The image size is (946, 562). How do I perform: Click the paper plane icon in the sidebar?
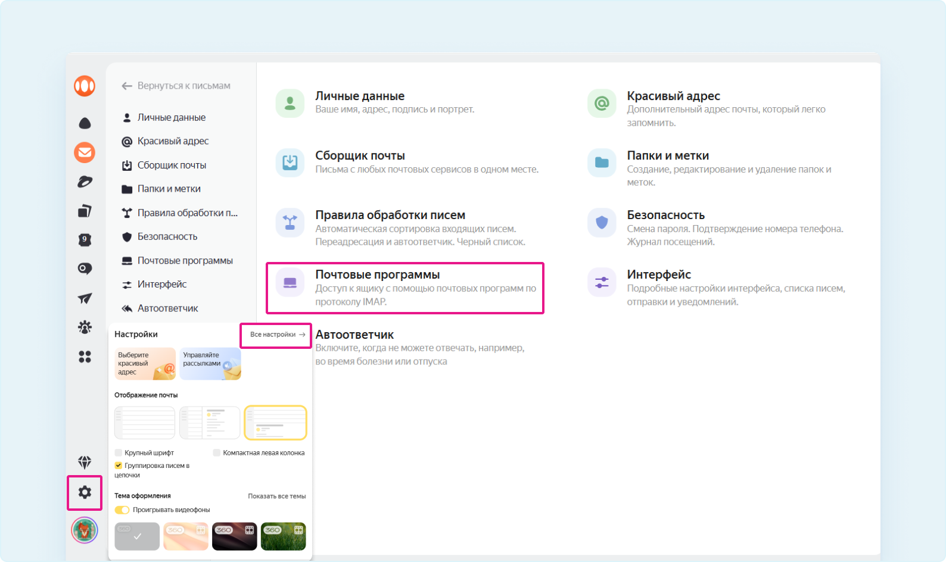85,298
